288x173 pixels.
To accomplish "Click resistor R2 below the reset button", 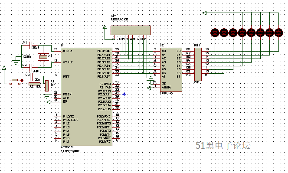I will pyautogui.click(x=35, y=84).
